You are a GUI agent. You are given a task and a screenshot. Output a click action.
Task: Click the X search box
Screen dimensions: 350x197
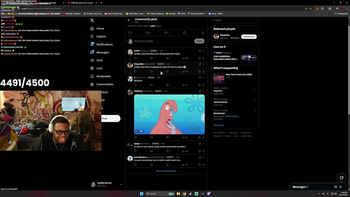coord(235,20)
